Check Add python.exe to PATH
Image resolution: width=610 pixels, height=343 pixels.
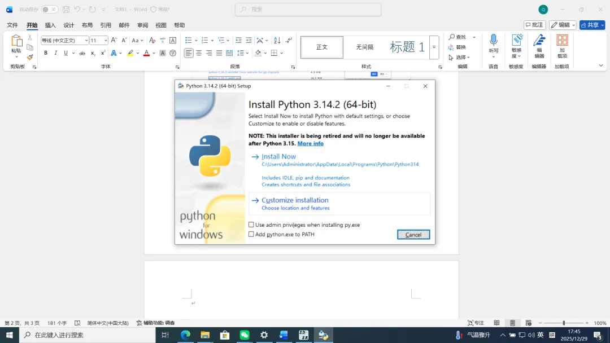pos(251,234)
